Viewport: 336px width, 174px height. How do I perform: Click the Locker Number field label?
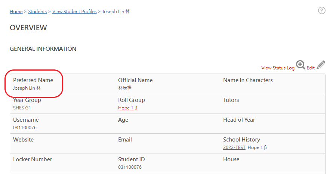33,159
